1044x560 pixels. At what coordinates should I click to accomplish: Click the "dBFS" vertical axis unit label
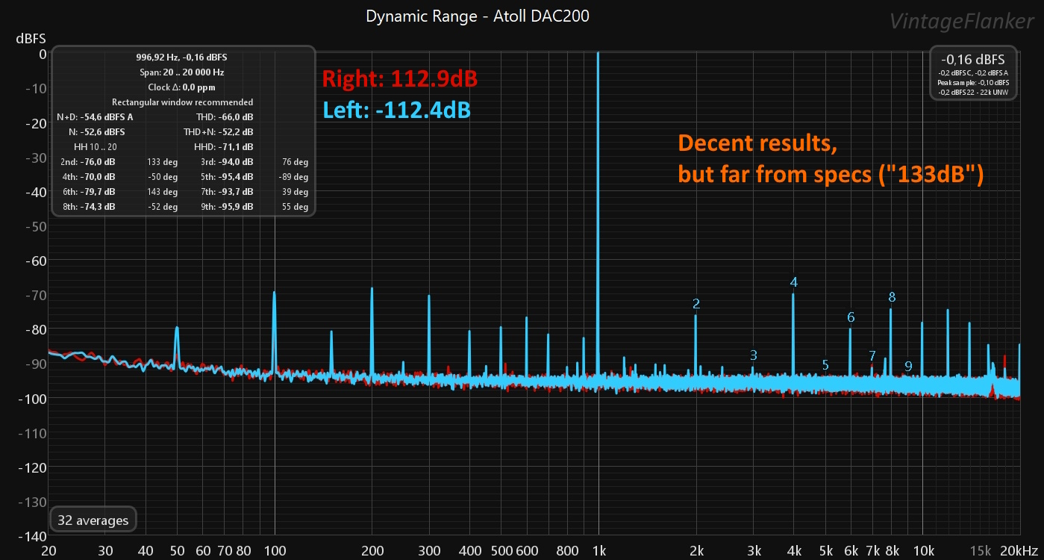pos(32,37)
